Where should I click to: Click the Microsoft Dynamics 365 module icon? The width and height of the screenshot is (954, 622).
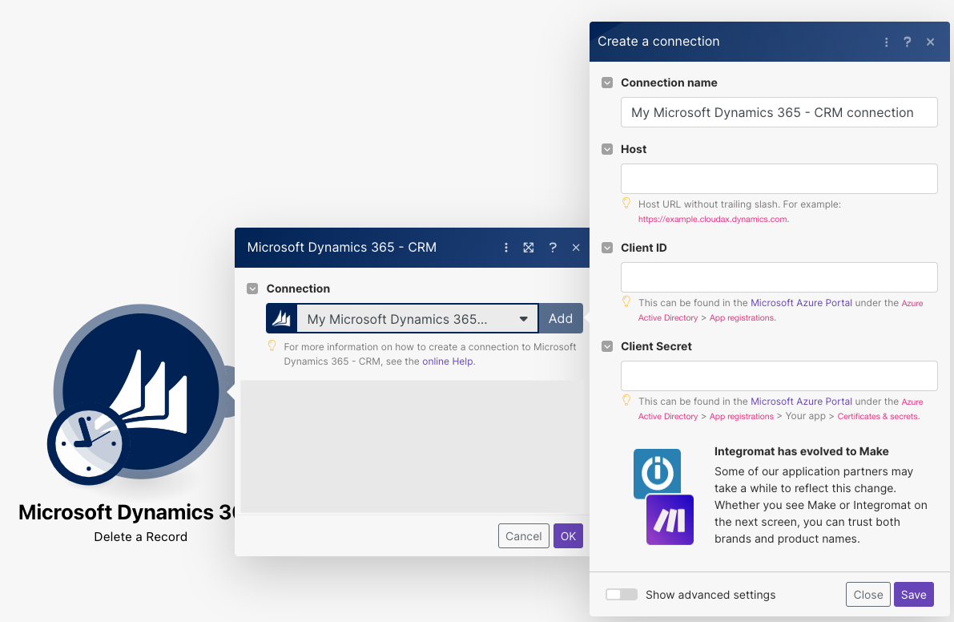(141, 393)
